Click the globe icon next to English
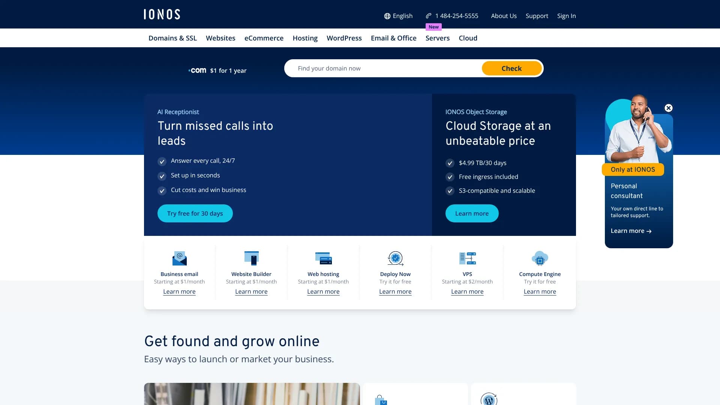Viewport: 720px width, 405px height. pos(387,16)
